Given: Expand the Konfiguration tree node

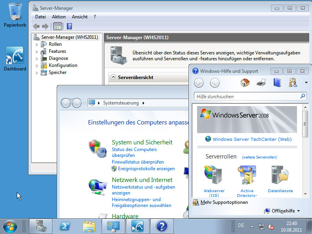Looking at the screenshot, I should (37, 66).
